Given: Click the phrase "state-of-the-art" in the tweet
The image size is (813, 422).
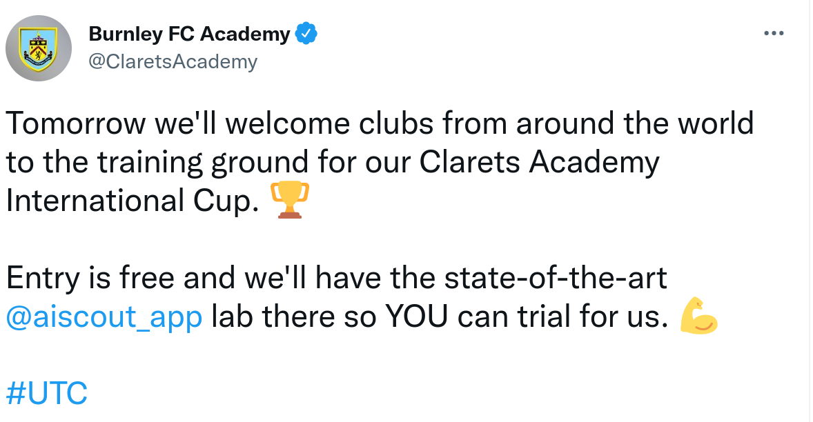Looking at the screenshot, I should click(x=556, y=279).
